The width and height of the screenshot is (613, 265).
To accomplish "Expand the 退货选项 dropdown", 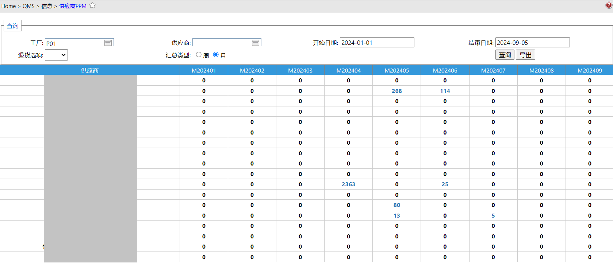I will pos(56,55).
